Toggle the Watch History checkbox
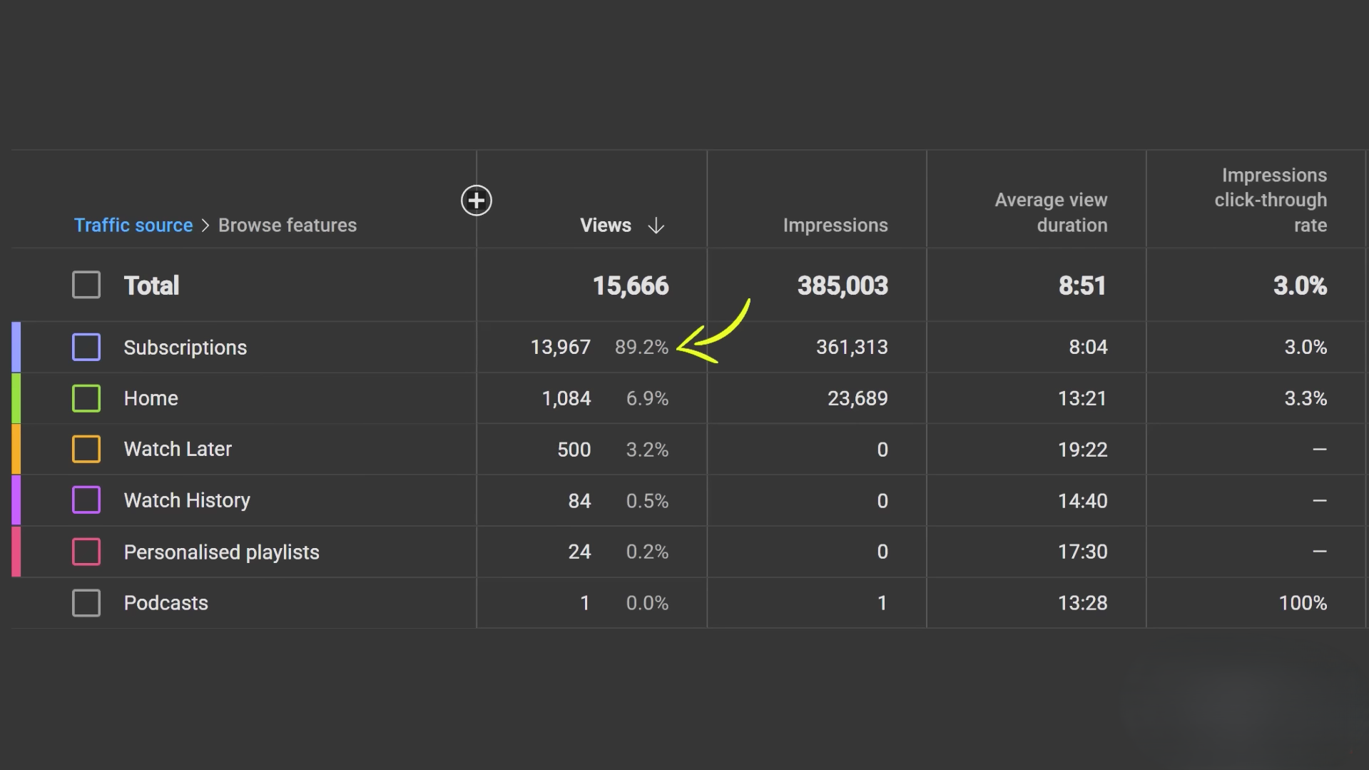 (86, 500)
